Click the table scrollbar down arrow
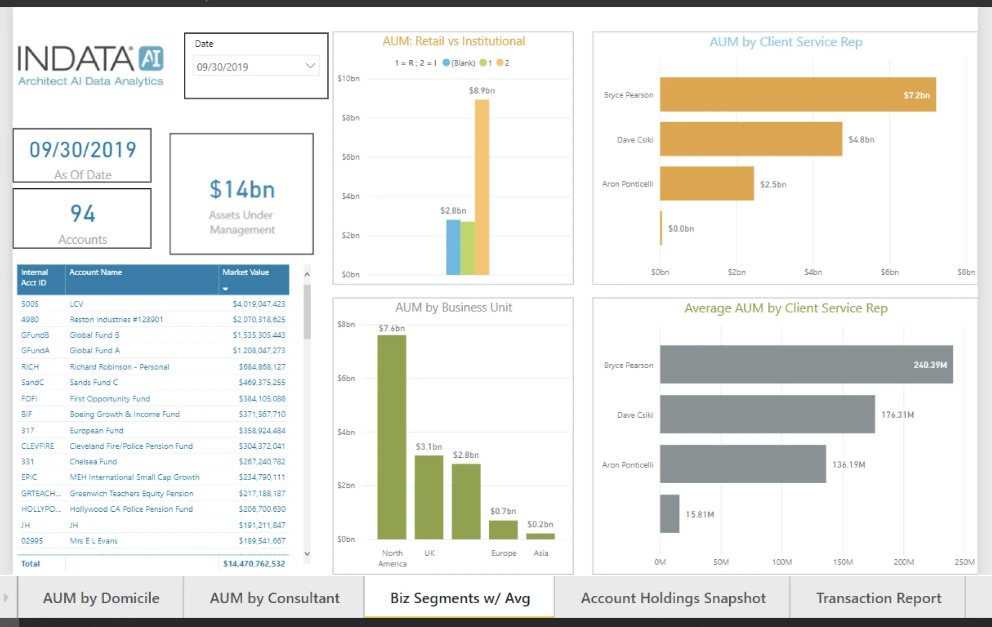Screen dimensions: 992x627 click(x=307, y=554)
